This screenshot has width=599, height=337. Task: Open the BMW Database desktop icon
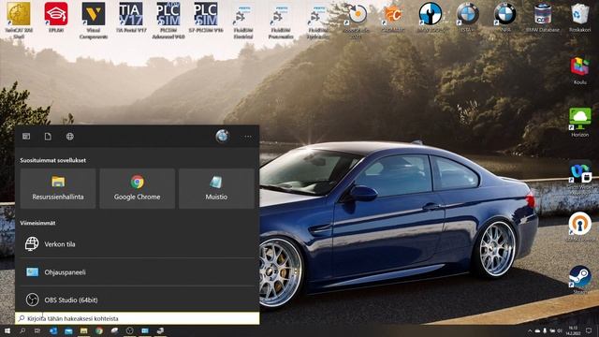(x=543, y=17)
